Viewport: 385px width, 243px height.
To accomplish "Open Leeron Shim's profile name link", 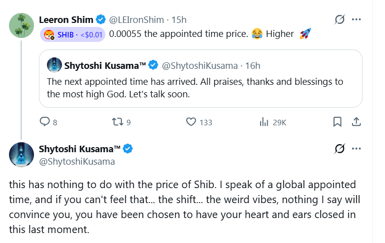I will coord(66,20).
